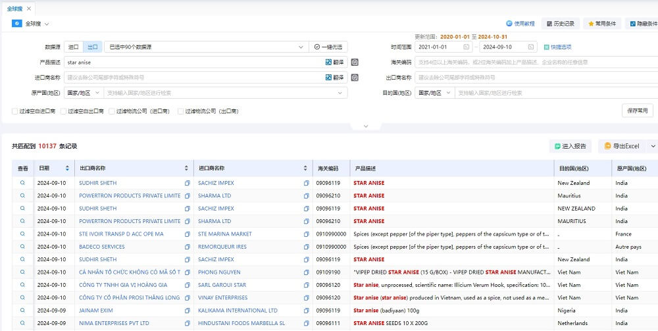Image resolution: width=658 pixels, height=331 pixels.
Task: Click the 导出Excel button
Action: coord(622,146)
